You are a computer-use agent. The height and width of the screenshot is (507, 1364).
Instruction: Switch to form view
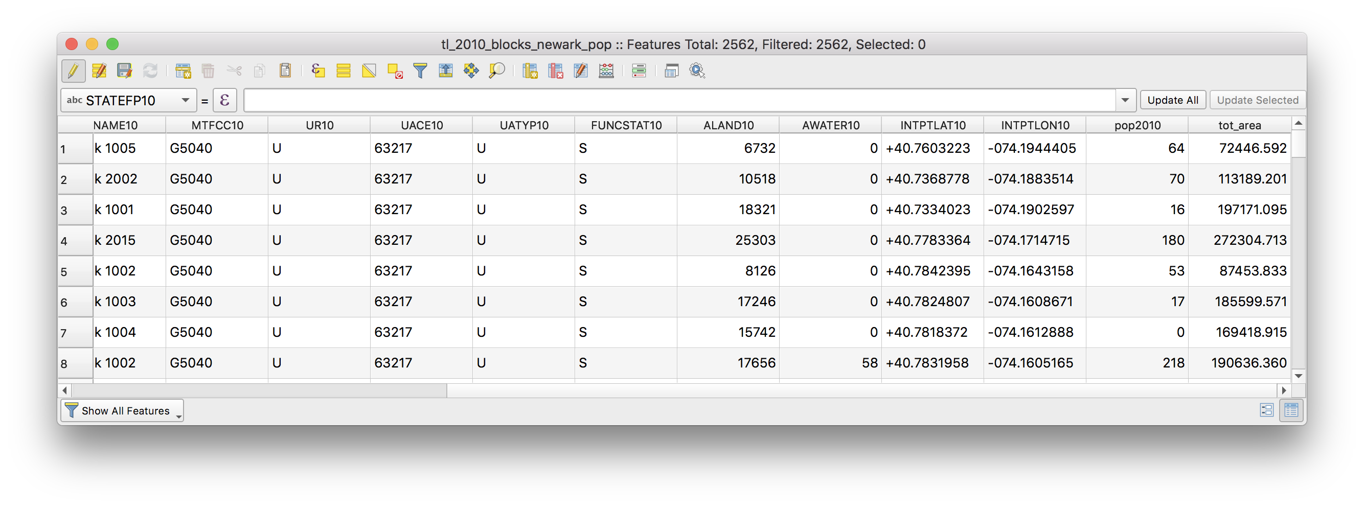[x=1266, y=410]
